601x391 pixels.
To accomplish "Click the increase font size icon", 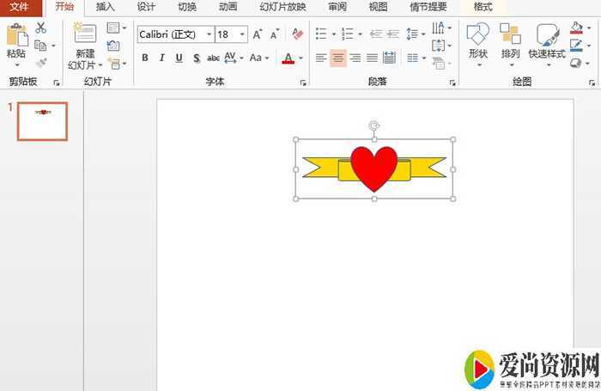I will click(x=258, y=34).
